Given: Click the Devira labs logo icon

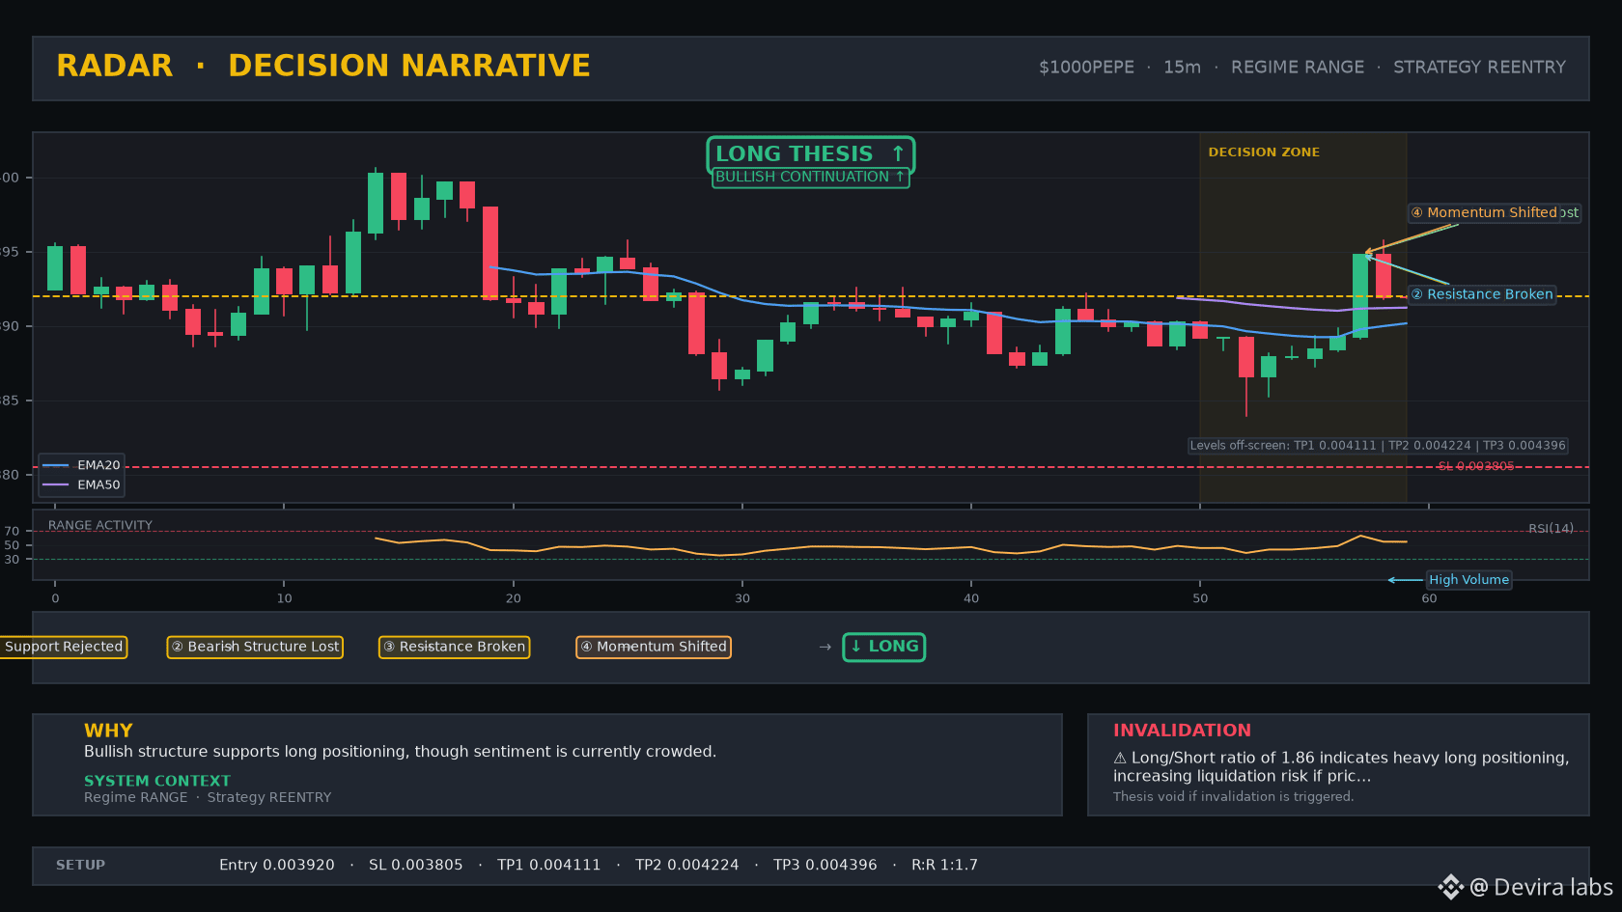Looking at the screenshot, I should coord(1450,887).
